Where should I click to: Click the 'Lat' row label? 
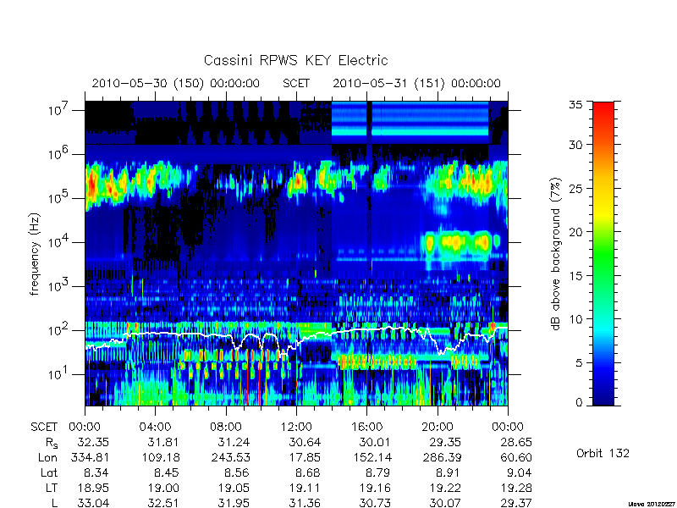coord(49,472)
